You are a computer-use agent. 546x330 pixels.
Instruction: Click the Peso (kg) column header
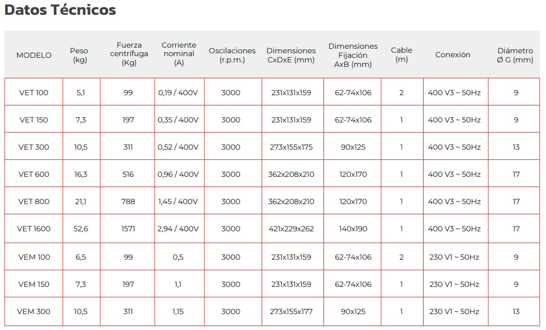pos(80,55)
